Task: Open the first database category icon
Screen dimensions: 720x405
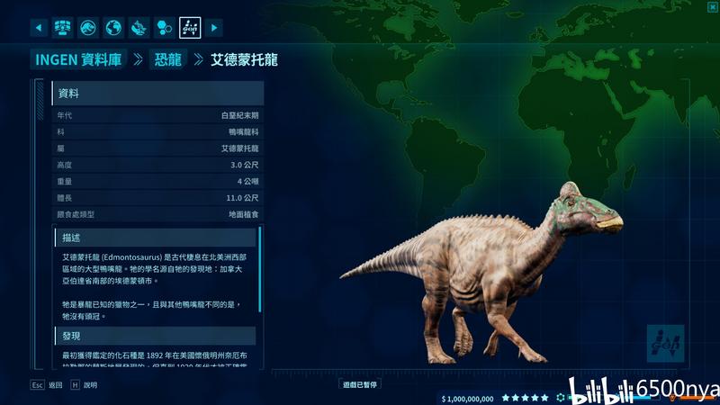Action: tap(63, 28)
